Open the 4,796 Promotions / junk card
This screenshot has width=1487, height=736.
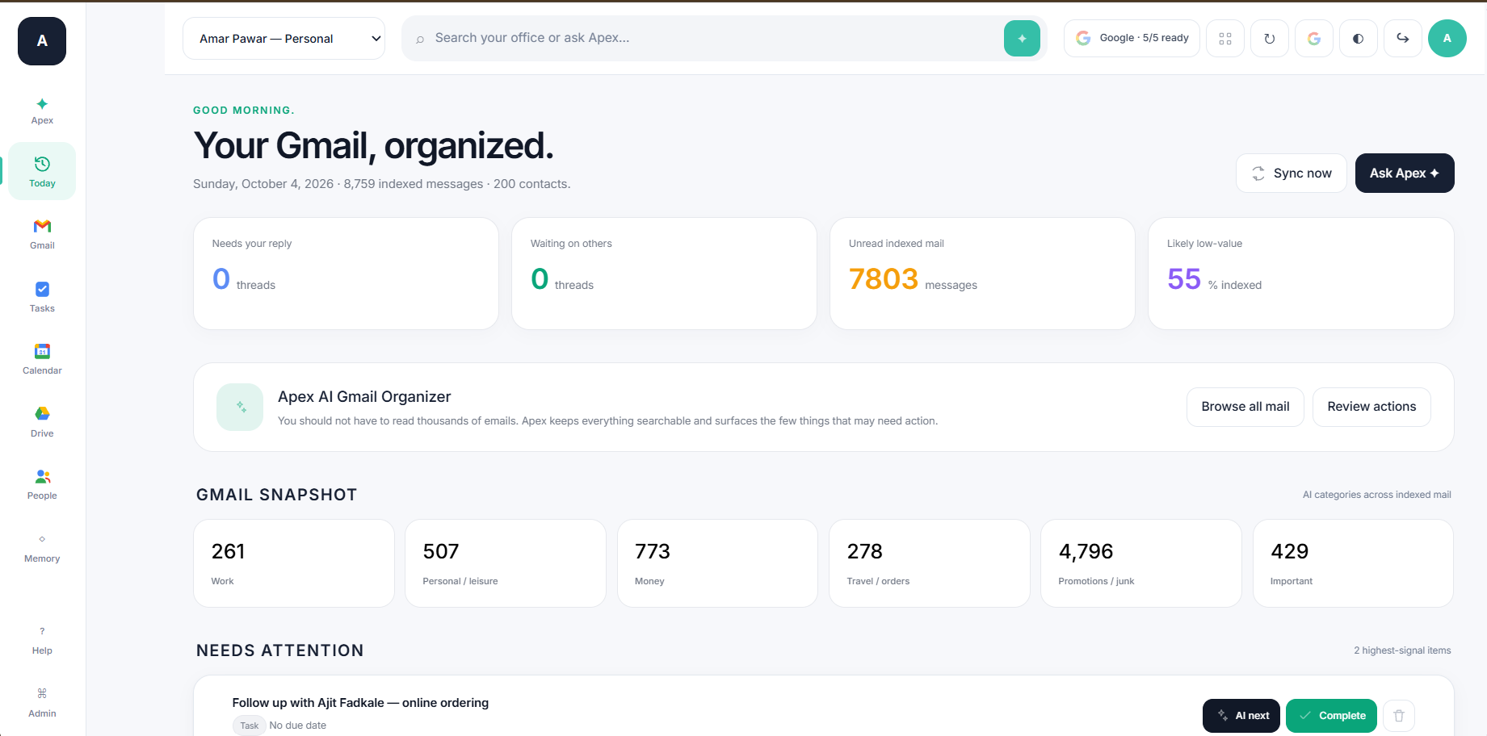(1141, 563)
